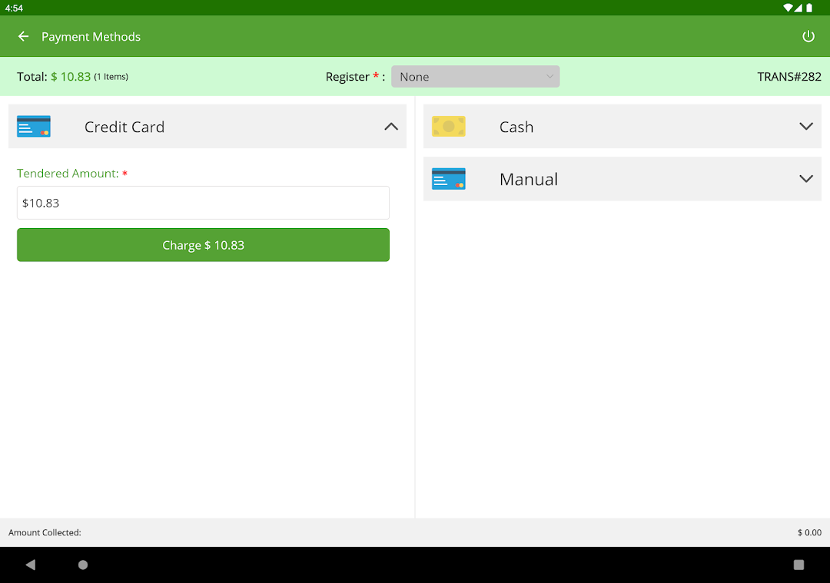Collapse the Credit Card section chevron
Viewport: 830px width, 583px height.
coord(391,127)
